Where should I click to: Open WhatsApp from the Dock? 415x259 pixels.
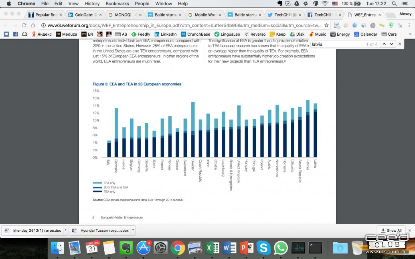click(281, 248)
